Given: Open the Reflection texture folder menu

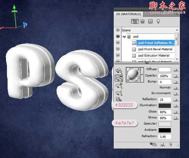Looking at the screenshot, I should coord(176,100).
